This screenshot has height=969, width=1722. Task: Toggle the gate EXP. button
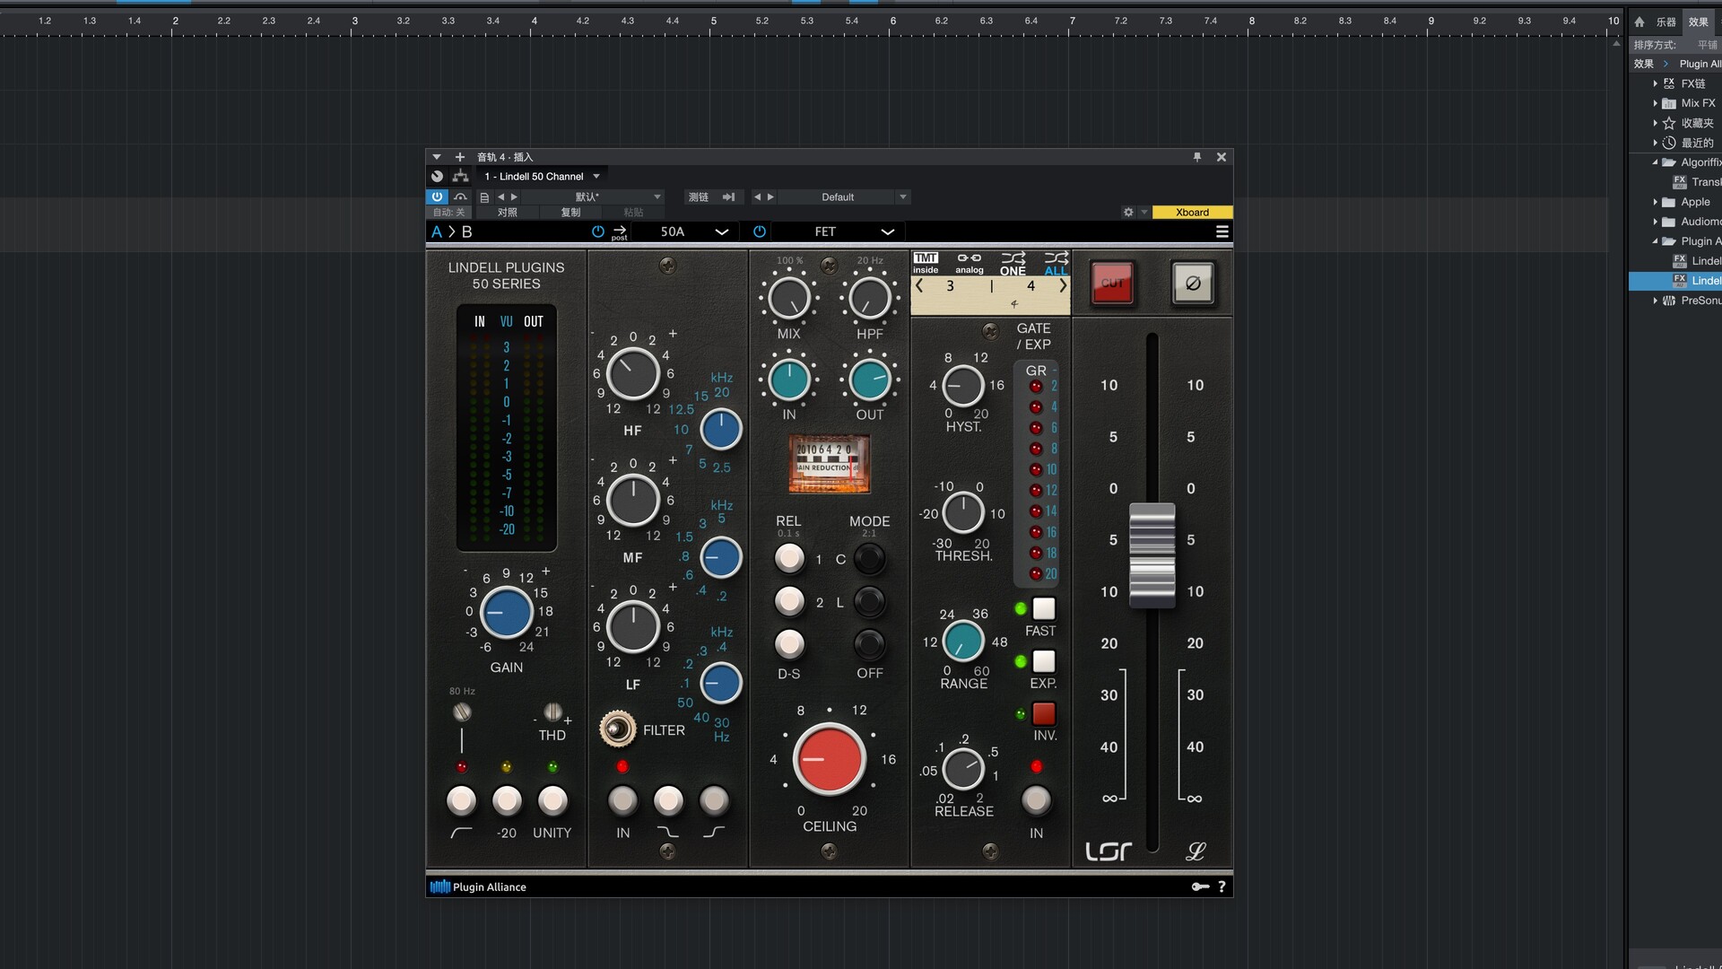pyautogui.click(x=1043, y=662)
